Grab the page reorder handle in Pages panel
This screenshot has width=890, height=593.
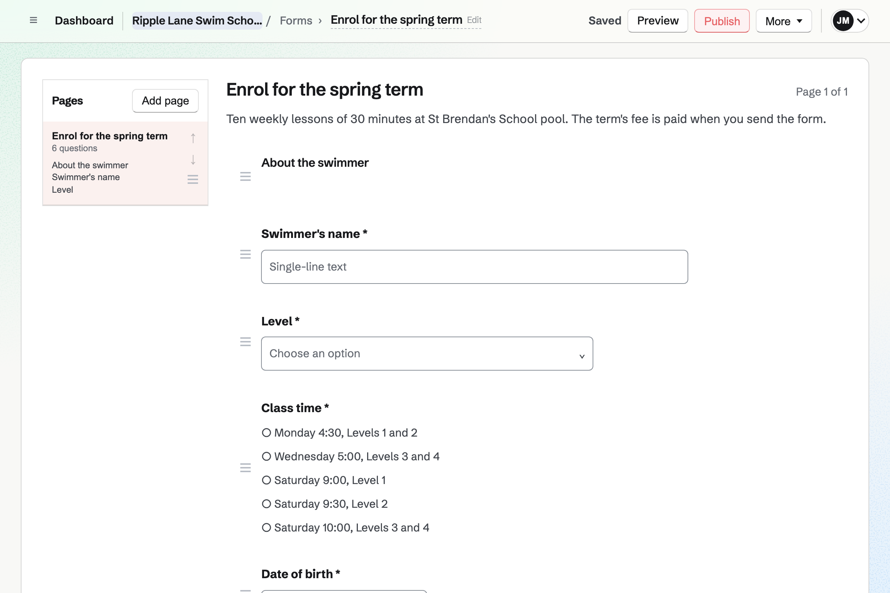[x=193, y=179]
